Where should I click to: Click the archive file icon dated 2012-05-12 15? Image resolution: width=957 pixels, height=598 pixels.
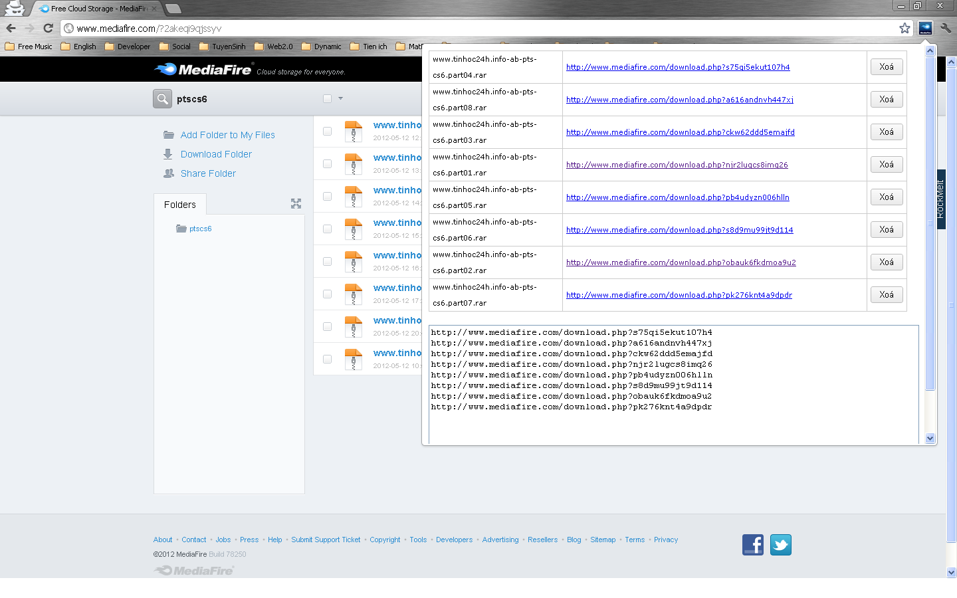354,229
